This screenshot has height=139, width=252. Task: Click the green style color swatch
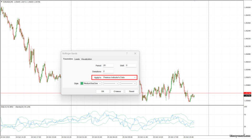(82, 84)
